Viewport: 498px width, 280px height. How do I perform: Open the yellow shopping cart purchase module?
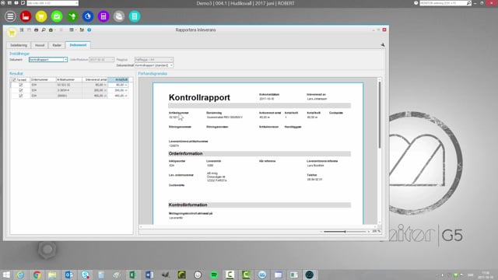[41, 16]
